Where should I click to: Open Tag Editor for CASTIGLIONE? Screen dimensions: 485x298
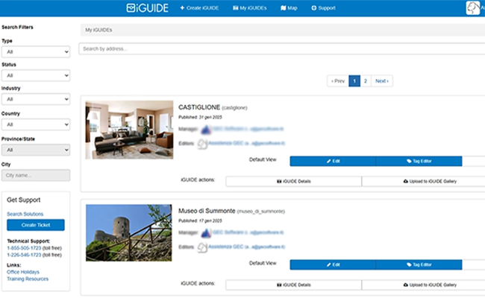tap(419, 161)
